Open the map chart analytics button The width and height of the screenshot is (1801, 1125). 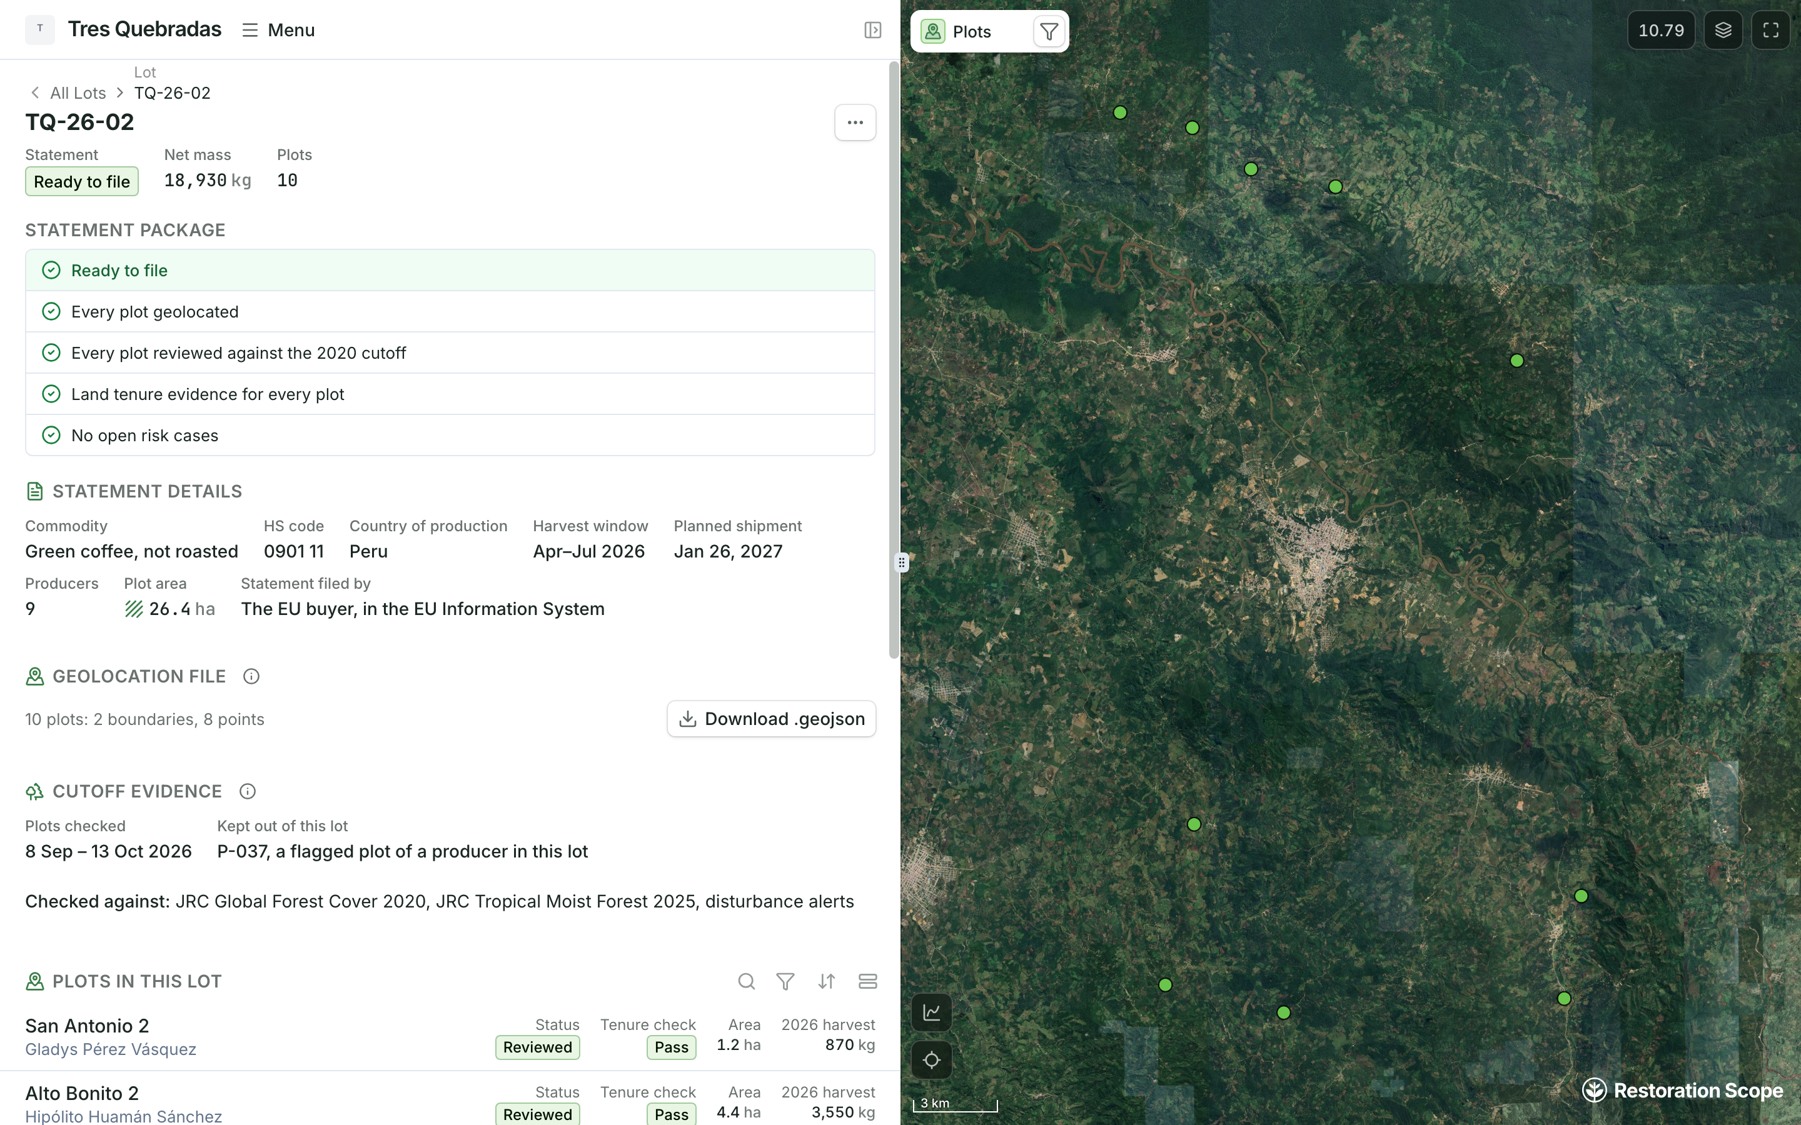931,1012
